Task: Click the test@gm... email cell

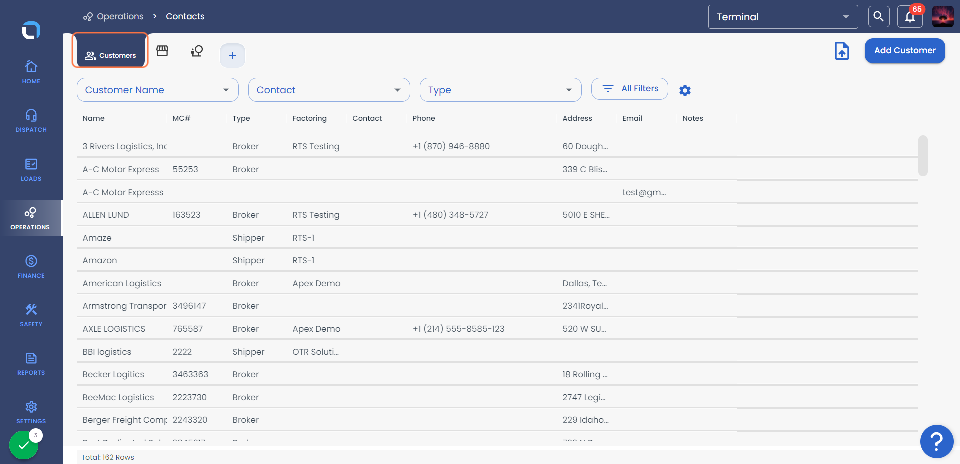Action: click(644, 192)
